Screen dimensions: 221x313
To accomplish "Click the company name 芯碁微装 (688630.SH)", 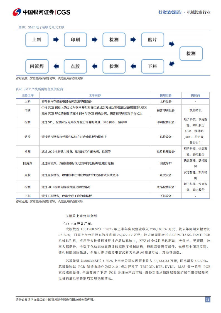I will click(x=84, y=261).
